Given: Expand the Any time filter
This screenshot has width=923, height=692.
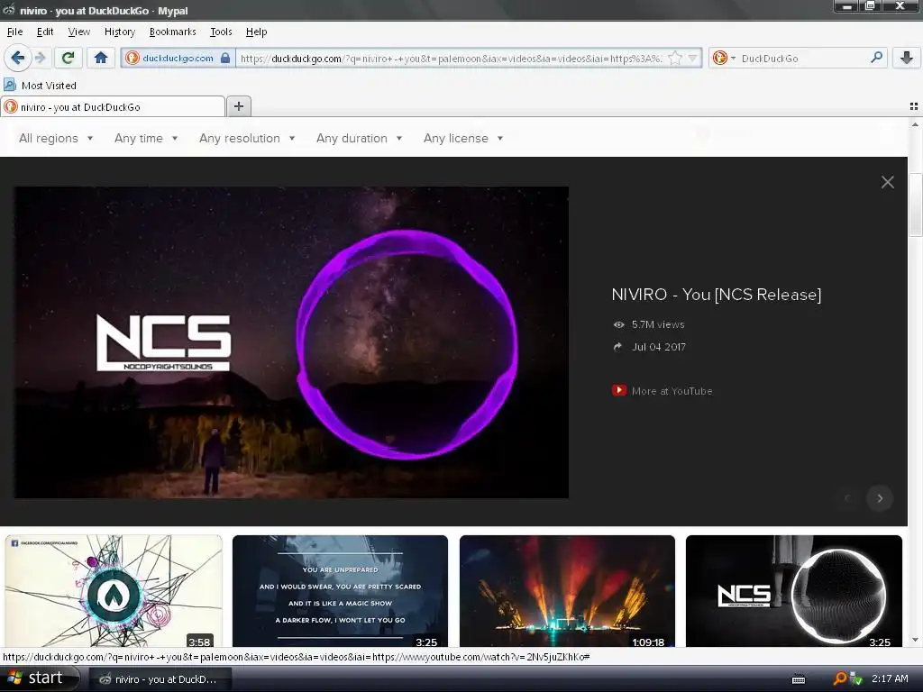Looking at the screenshot, I should (146, 138).
